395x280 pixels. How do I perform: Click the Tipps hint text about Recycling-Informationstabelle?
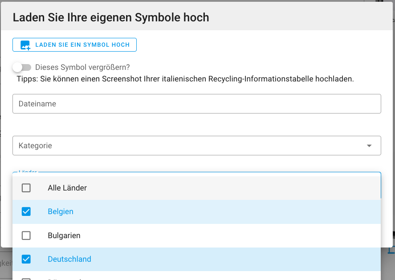point(185,79)
